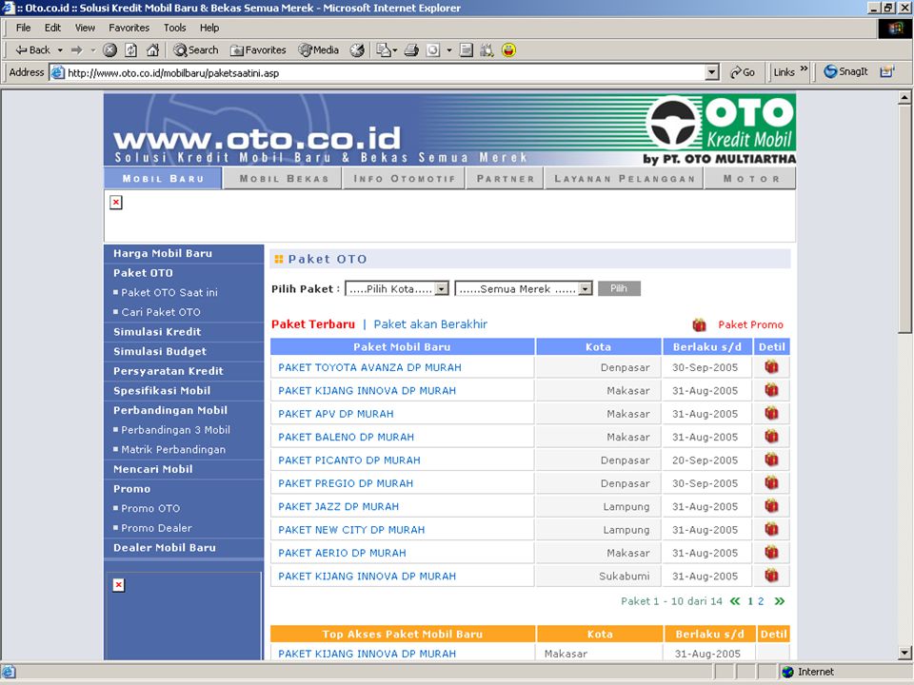The width and height of the screenshot is (914, 685).
Task: Click the Discuss icon in the toolbar
Action: point(466,50)
